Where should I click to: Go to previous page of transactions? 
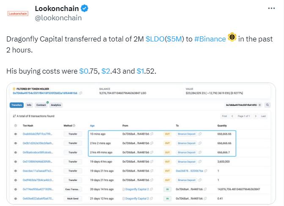pos(232,116)
